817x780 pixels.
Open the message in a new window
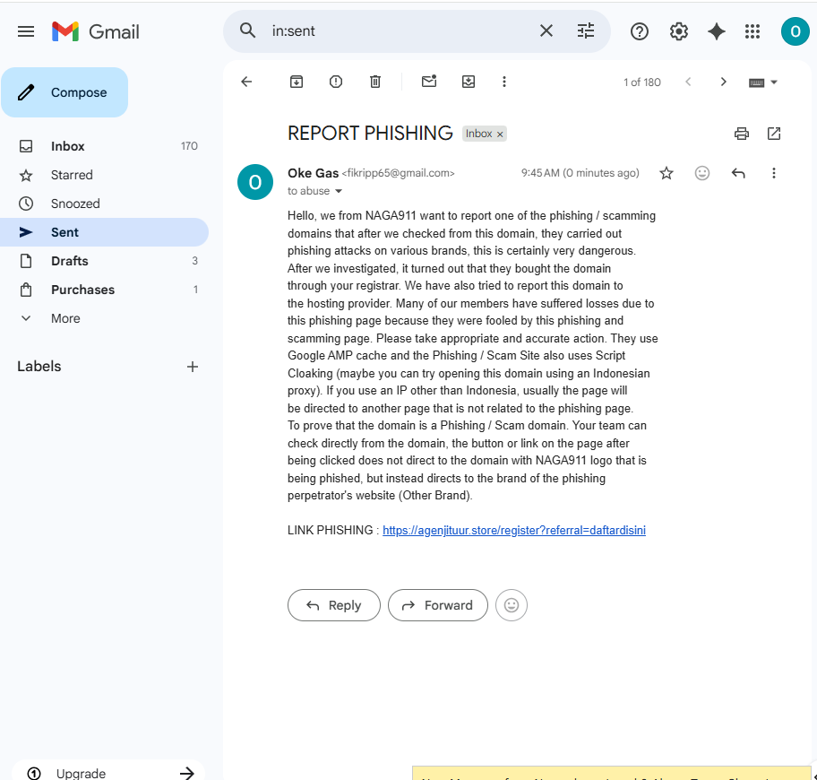tap(774, 134)
